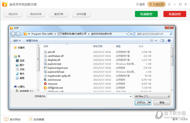
Task: Change view mode icon
Action: click(152, 40)
